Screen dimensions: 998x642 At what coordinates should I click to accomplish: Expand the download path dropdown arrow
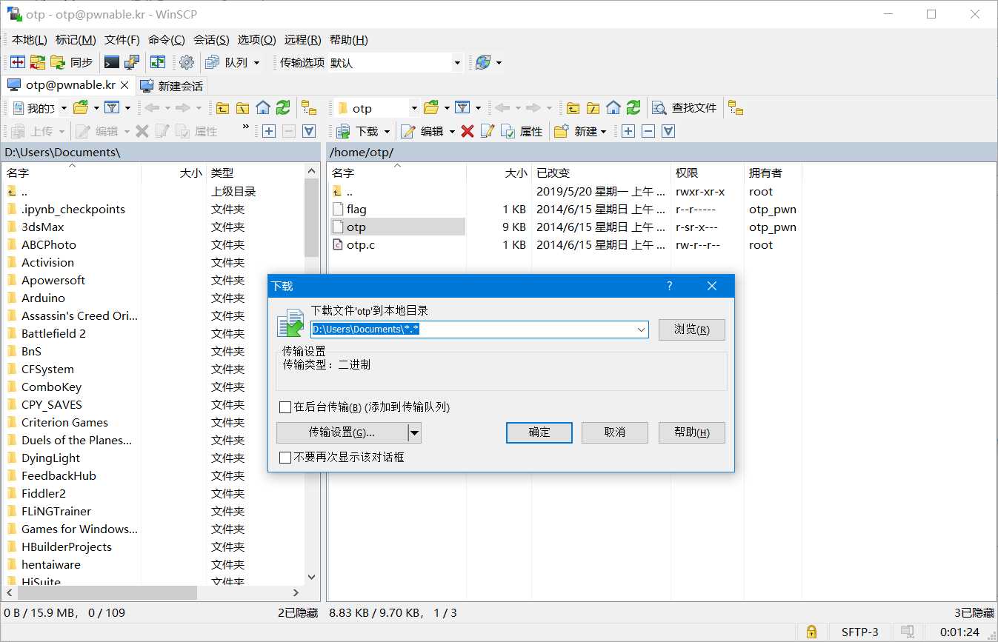pos(642,330)
